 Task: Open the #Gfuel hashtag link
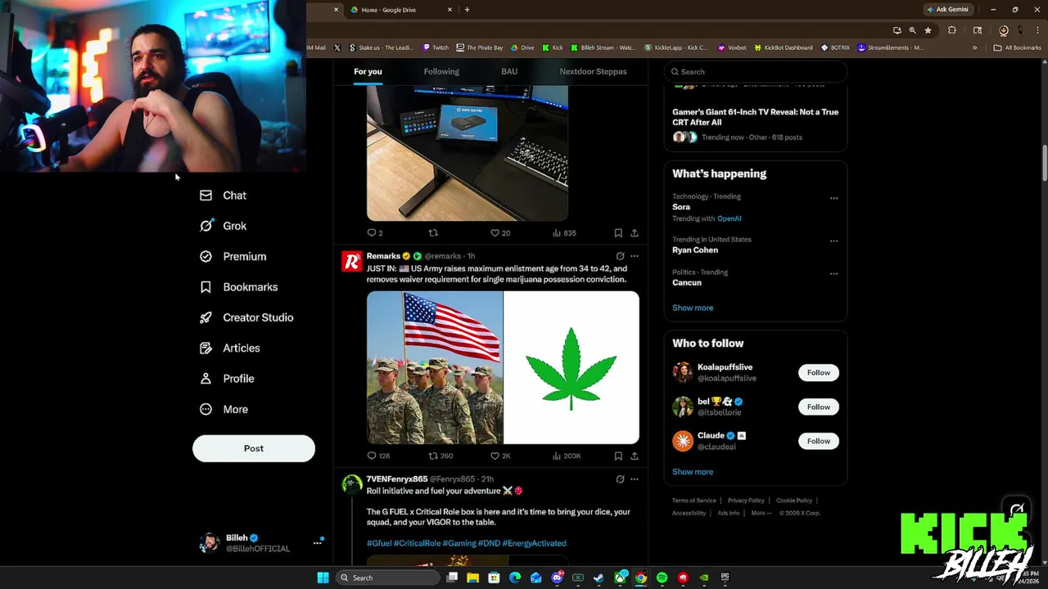(x=379, y=543)
